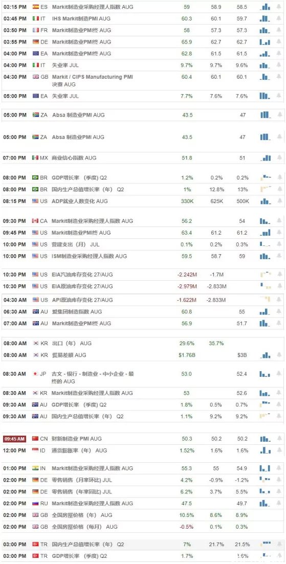The width and height of the screenshot is (286, 564).
Task: Open chart icon on BR GDP增长率 (季度) row
Action: pos(266,178)
